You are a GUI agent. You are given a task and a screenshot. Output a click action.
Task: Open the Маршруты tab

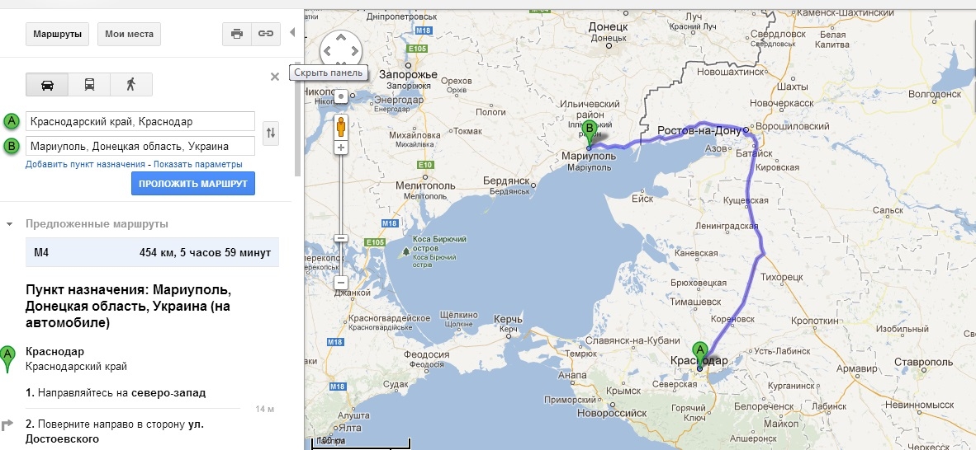(57, 34)
